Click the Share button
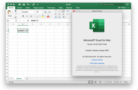 (x=122, y=8)
